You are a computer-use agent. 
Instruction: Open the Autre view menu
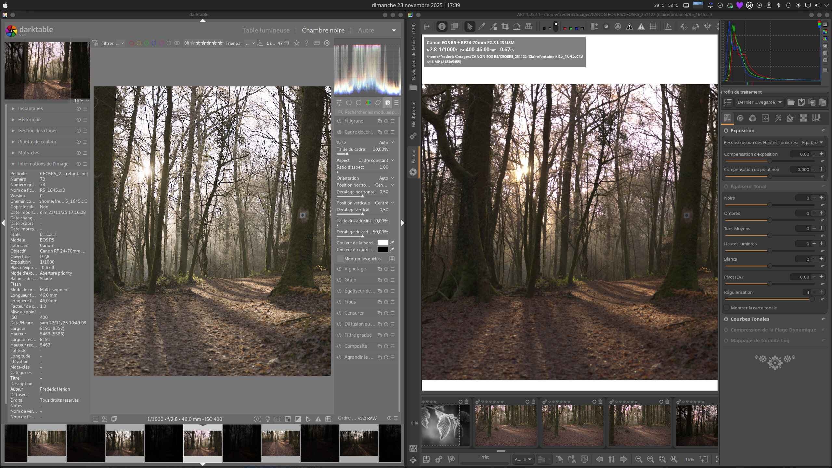coord(366,30)
